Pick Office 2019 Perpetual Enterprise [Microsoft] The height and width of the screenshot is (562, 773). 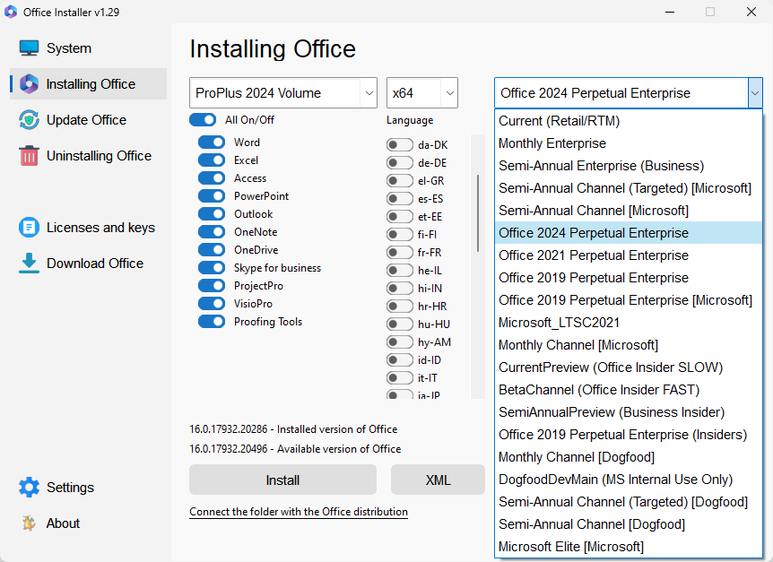tap(628, 300)
